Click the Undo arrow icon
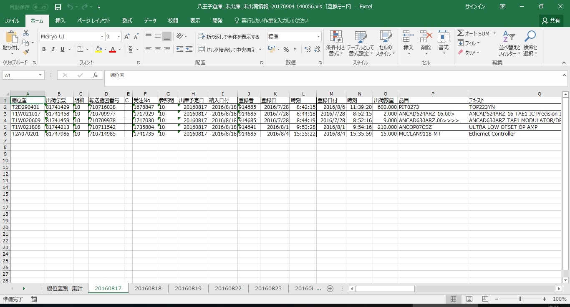This screenshot has height=307, width=570. tap(70, 7)
